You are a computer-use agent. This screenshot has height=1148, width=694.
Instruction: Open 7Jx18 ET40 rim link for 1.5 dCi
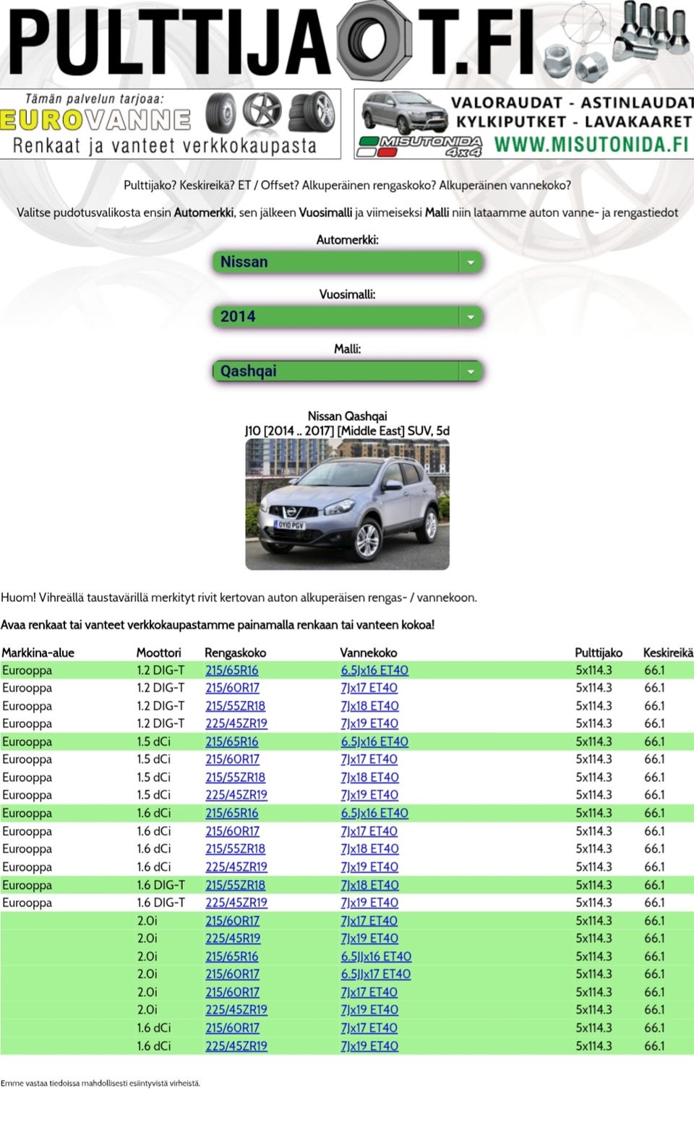(369, 778)
